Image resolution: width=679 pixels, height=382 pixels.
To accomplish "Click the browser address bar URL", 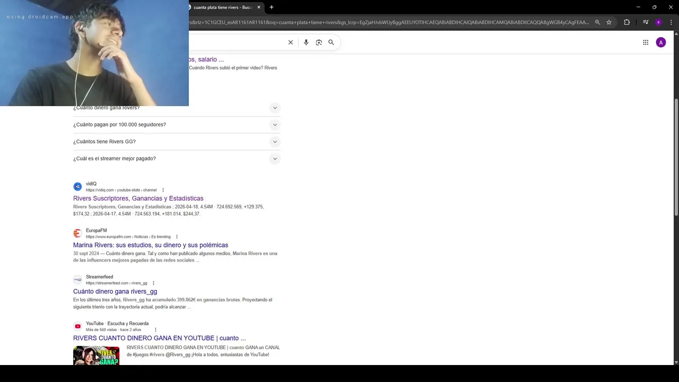I will [x=390, y=22].
